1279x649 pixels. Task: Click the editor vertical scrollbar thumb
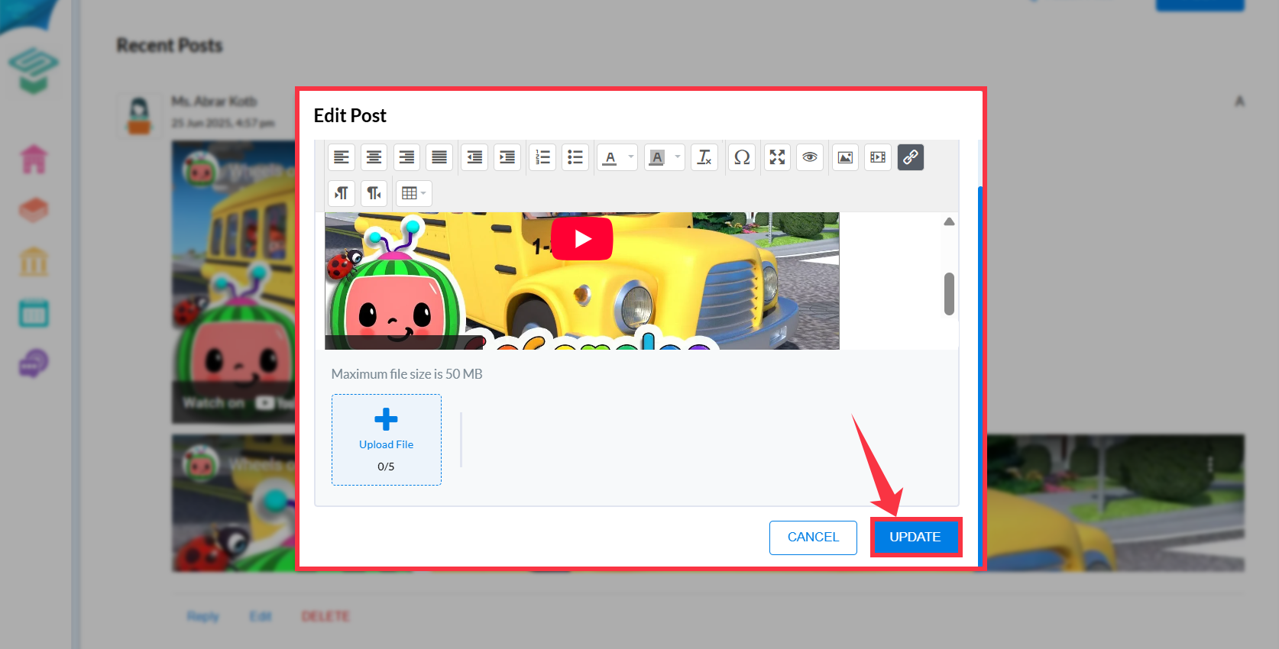click(x=949, y=294)
